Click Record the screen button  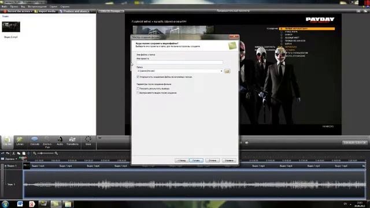(17, 11)
